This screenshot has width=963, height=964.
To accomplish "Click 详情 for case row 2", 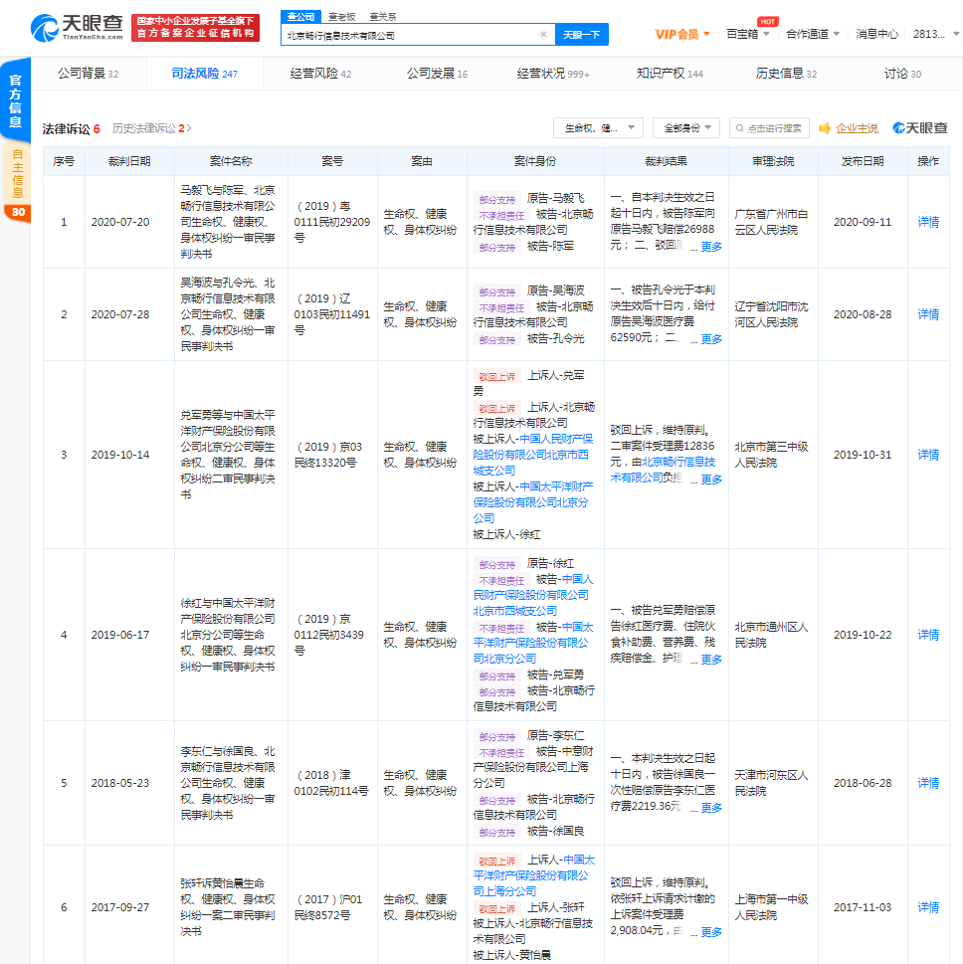I will [928, 314].
